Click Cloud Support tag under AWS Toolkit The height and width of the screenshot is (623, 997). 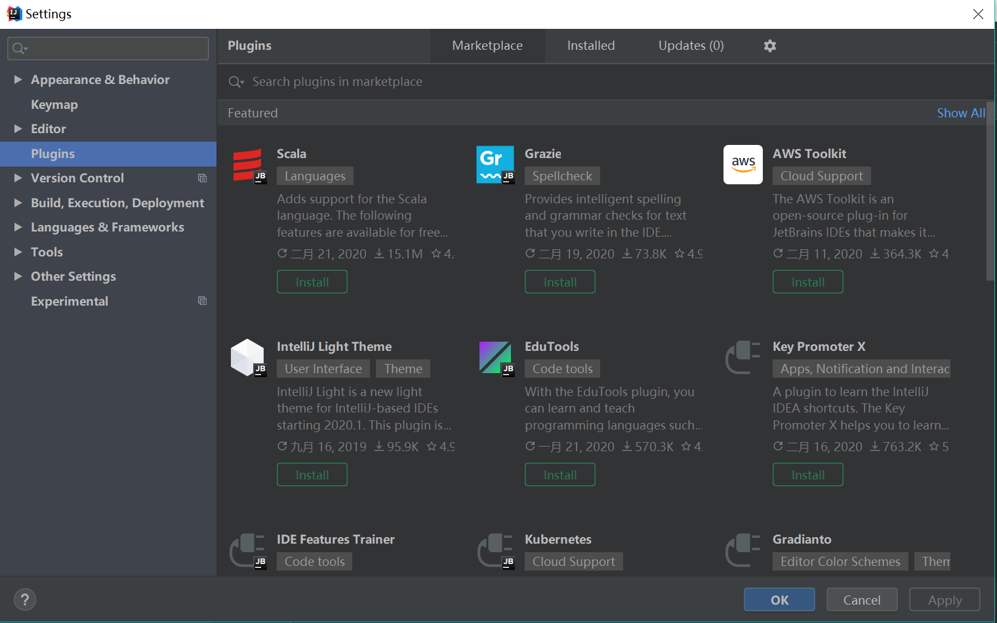[x=822, y=176]
